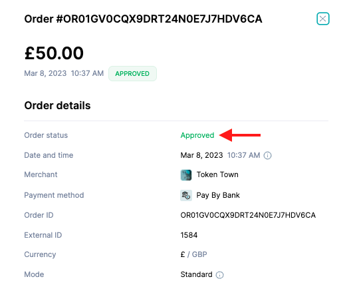The height and width of the screenshot is (285, 351).
Task: Click the 10:37 AM time in details row
Action: click(x=244, y=155)
